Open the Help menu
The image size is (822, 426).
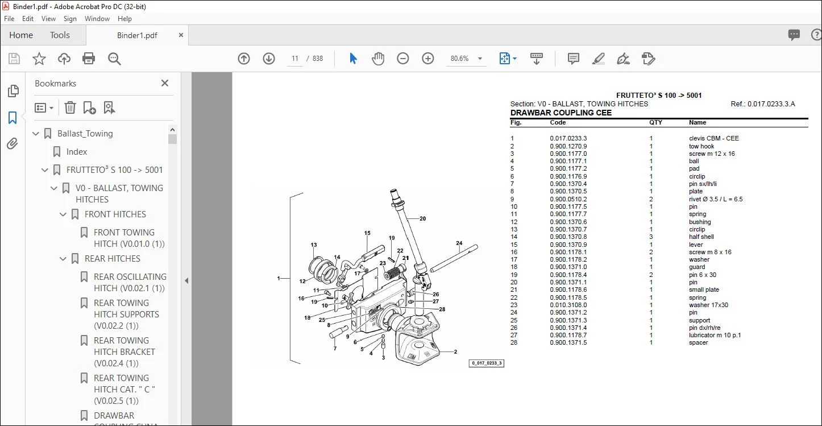125,19
